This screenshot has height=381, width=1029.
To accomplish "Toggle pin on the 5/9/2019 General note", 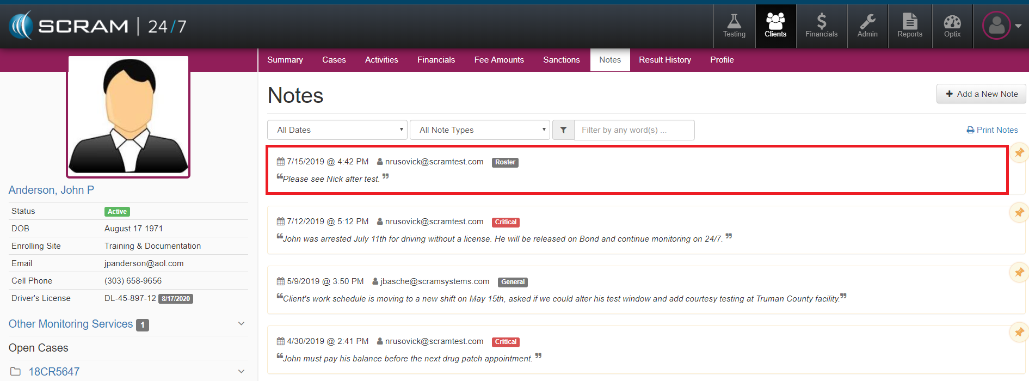I will tap(1019, 272).
